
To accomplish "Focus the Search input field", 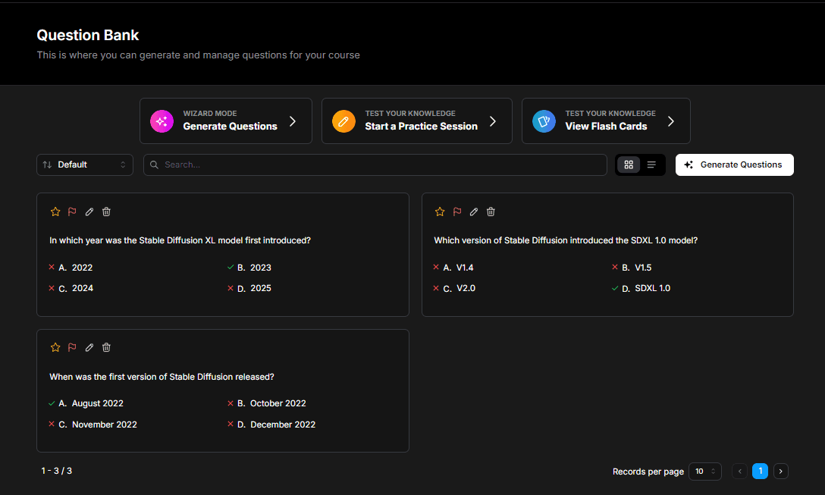I will (375, 164).
